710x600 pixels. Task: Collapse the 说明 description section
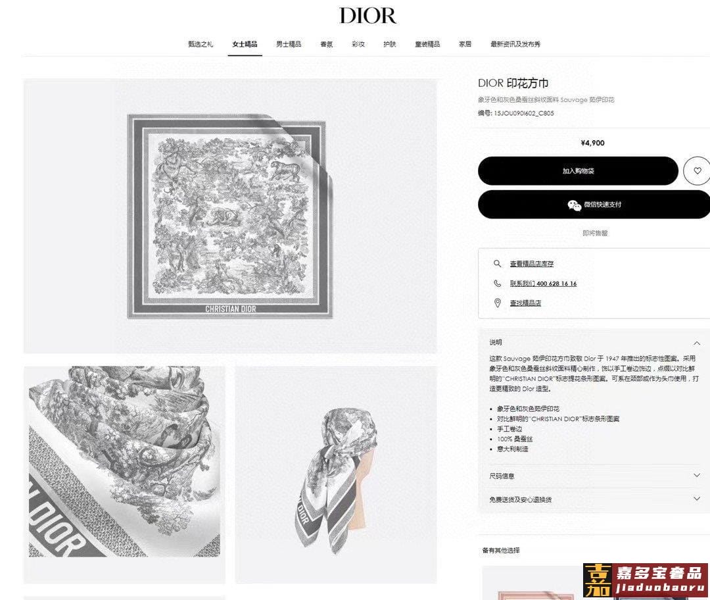pos(697,343)
